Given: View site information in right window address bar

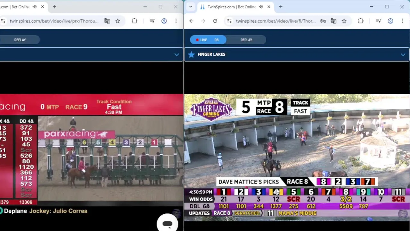Looking at the screenshot, I should 229,21.
